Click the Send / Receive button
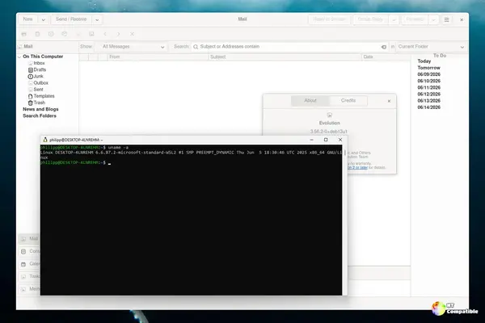The image size is (485, 323). (x=71, y=19)
